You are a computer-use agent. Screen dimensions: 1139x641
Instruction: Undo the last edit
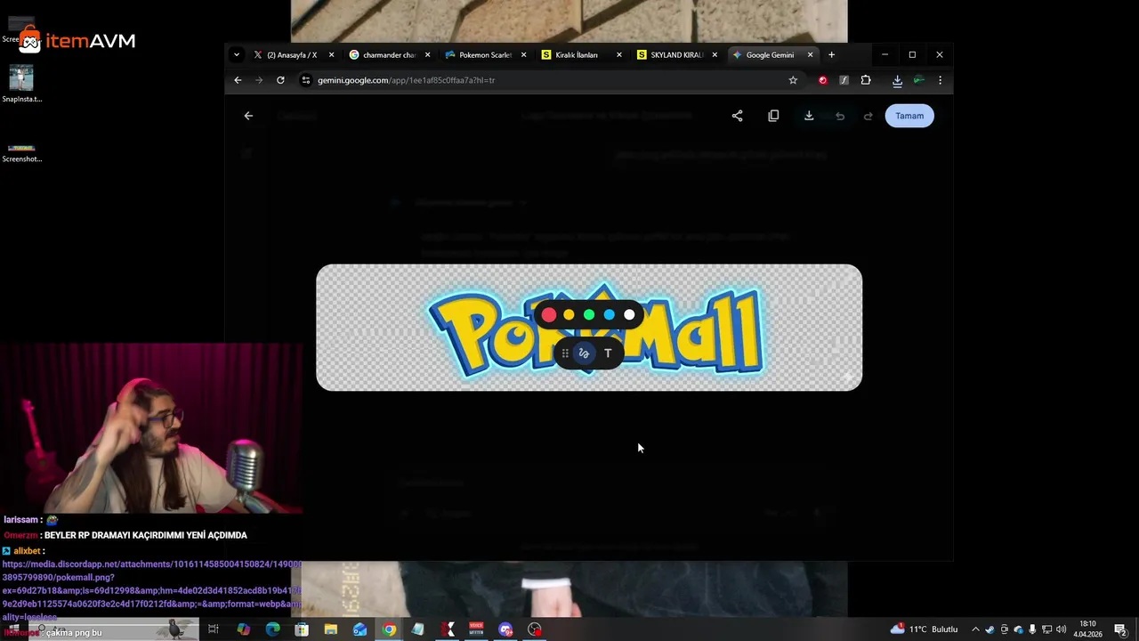tap(839, 116)
